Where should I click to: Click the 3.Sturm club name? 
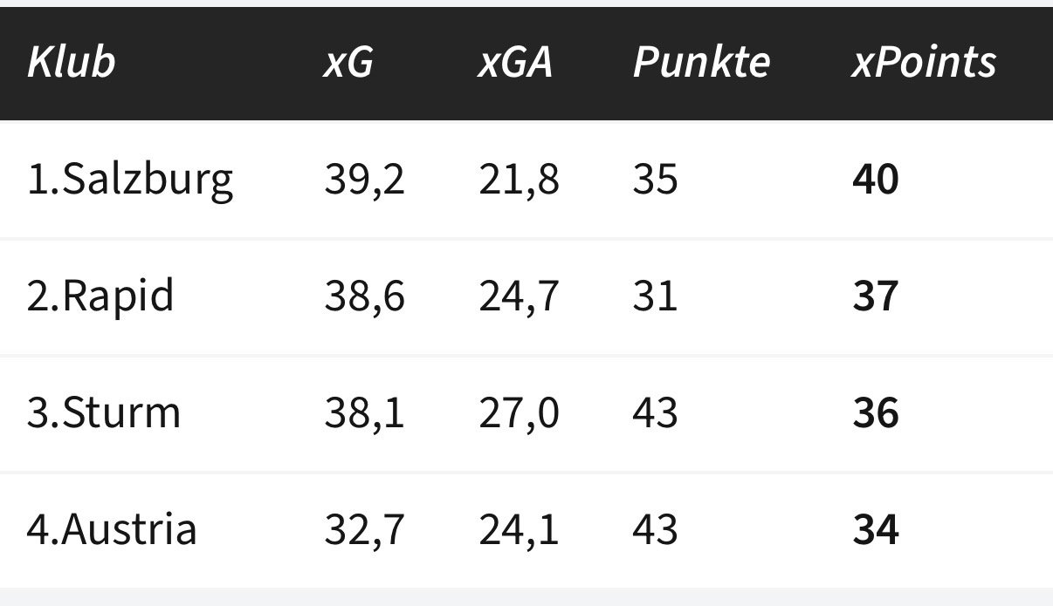click(104, 412)
